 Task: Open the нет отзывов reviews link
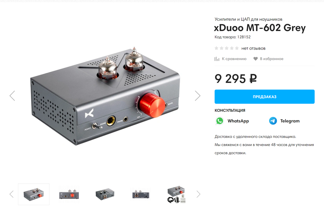253,48
